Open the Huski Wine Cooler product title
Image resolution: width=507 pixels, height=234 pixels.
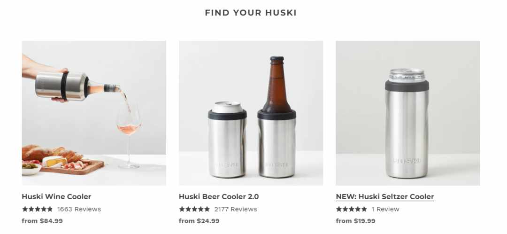coord(56,196)
